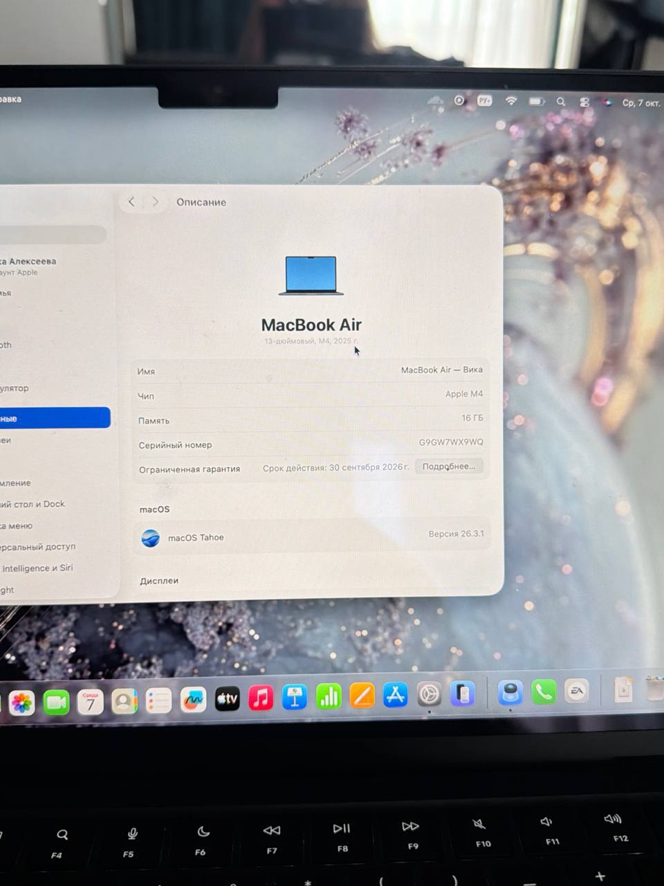Click the macOS Tahoe row
664x886 pixels.
[x=311, y=536]
